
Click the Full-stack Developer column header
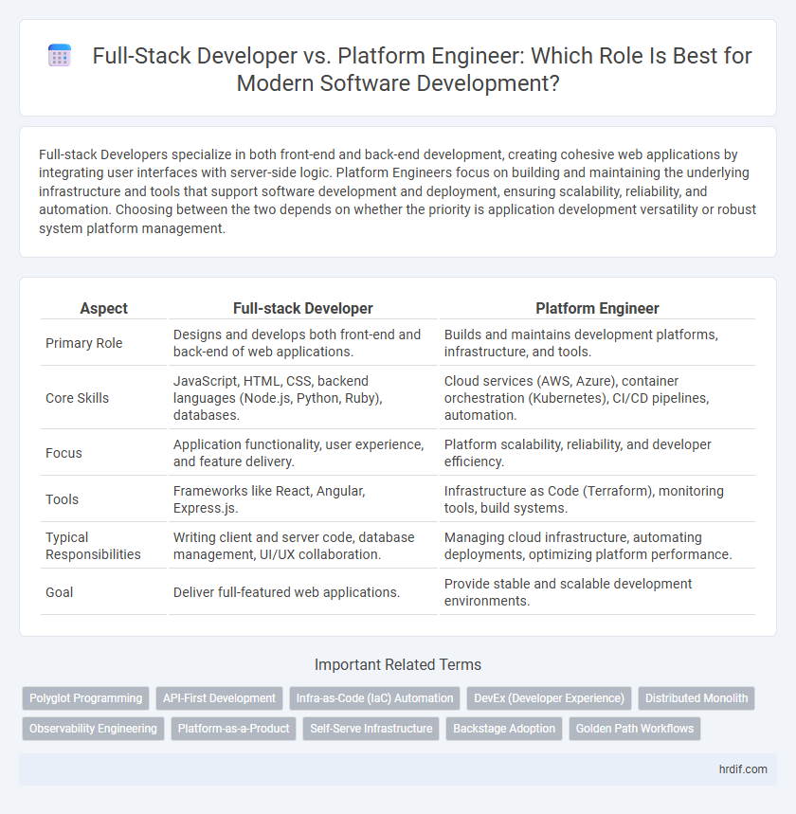click(x=302, y=308)
